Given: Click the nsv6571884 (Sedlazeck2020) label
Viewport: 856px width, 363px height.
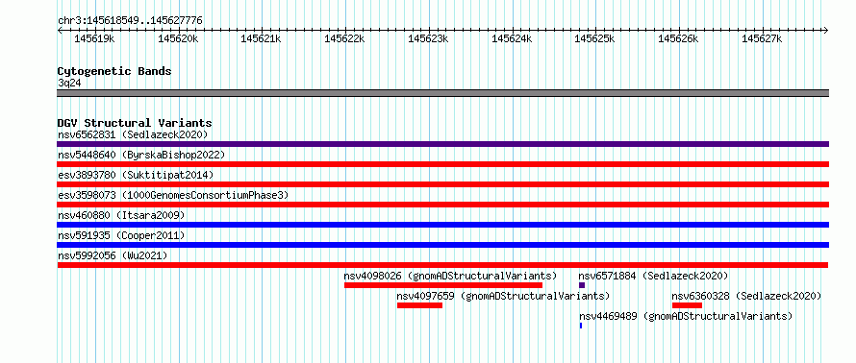Looking at the screenshot, I should coord(653,276).
